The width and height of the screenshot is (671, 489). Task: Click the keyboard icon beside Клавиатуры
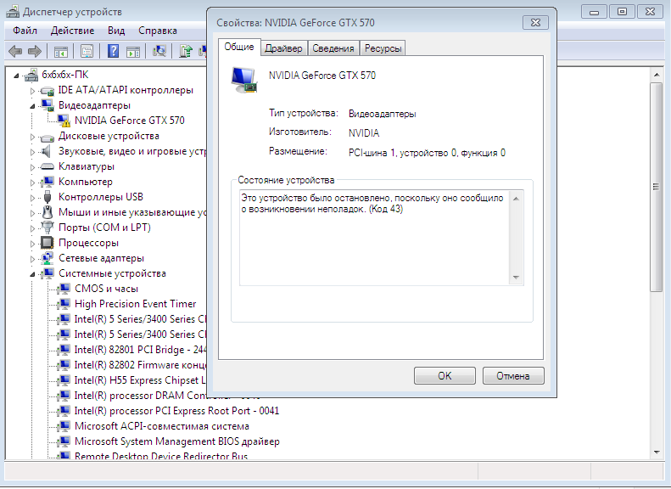47,166
